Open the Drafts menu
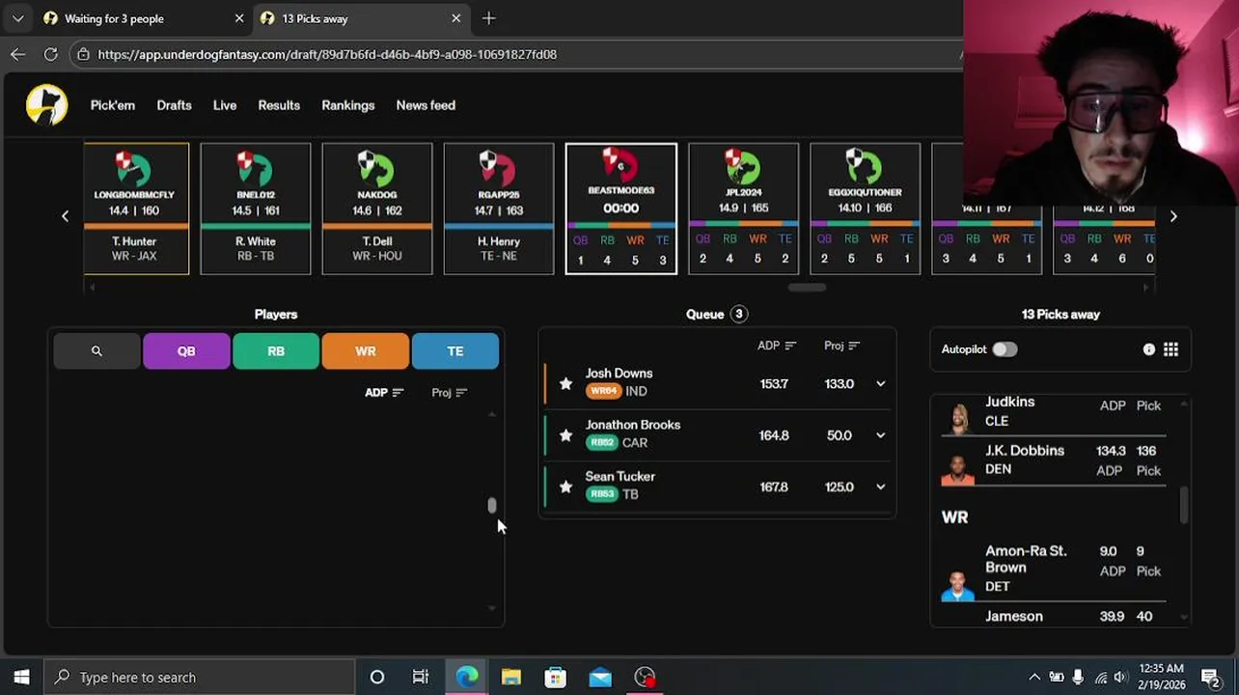1239x695 pixels. click(174, 105)
